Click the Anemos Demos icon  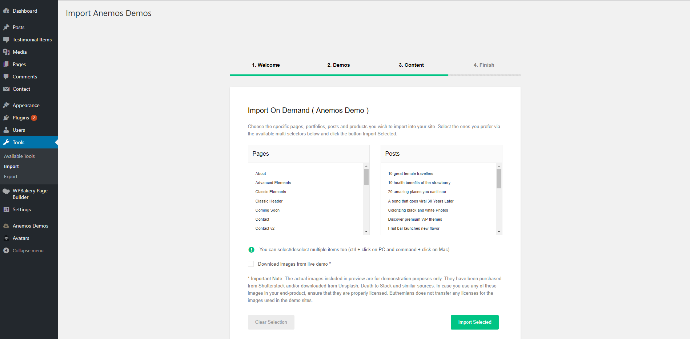coord(6,226)
